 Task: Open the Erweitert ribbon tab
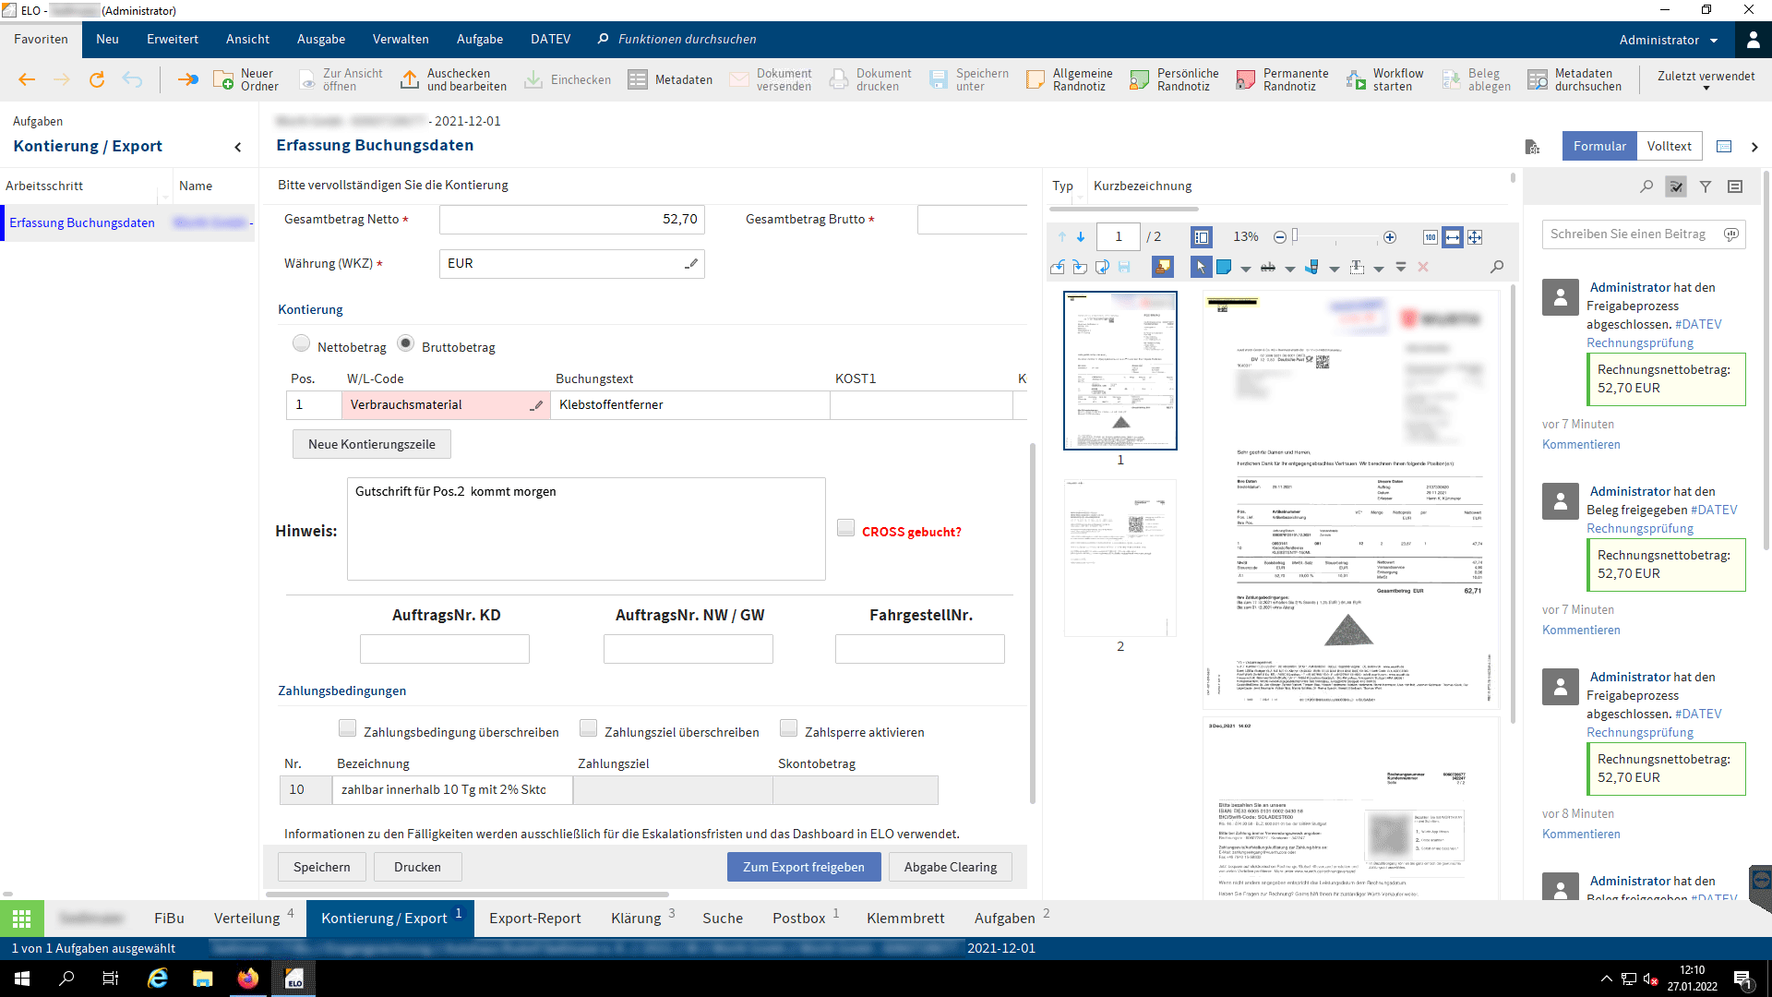[173, 40]
